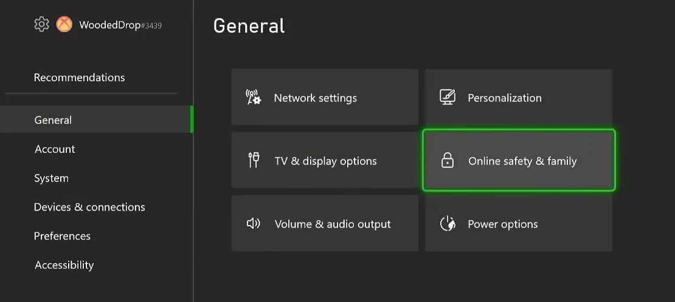
Task: Open the Power options tile
Action: tap(519, 223)
